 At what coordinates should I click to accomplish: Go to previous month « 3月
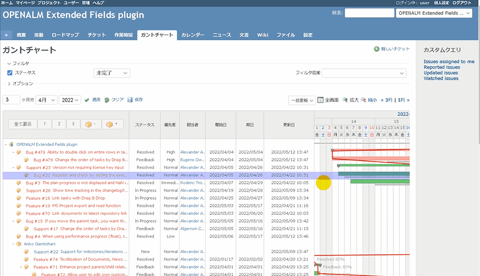387,100
